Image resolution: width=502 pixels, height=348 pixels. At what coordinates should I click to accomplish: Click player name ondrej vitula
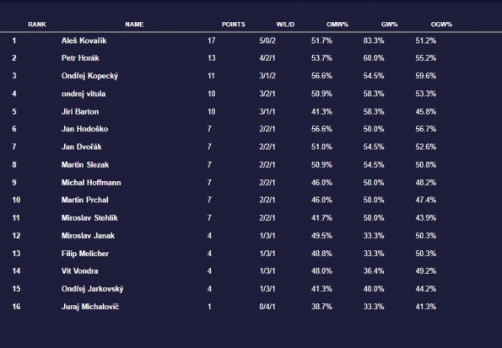[x=84, y=94]
